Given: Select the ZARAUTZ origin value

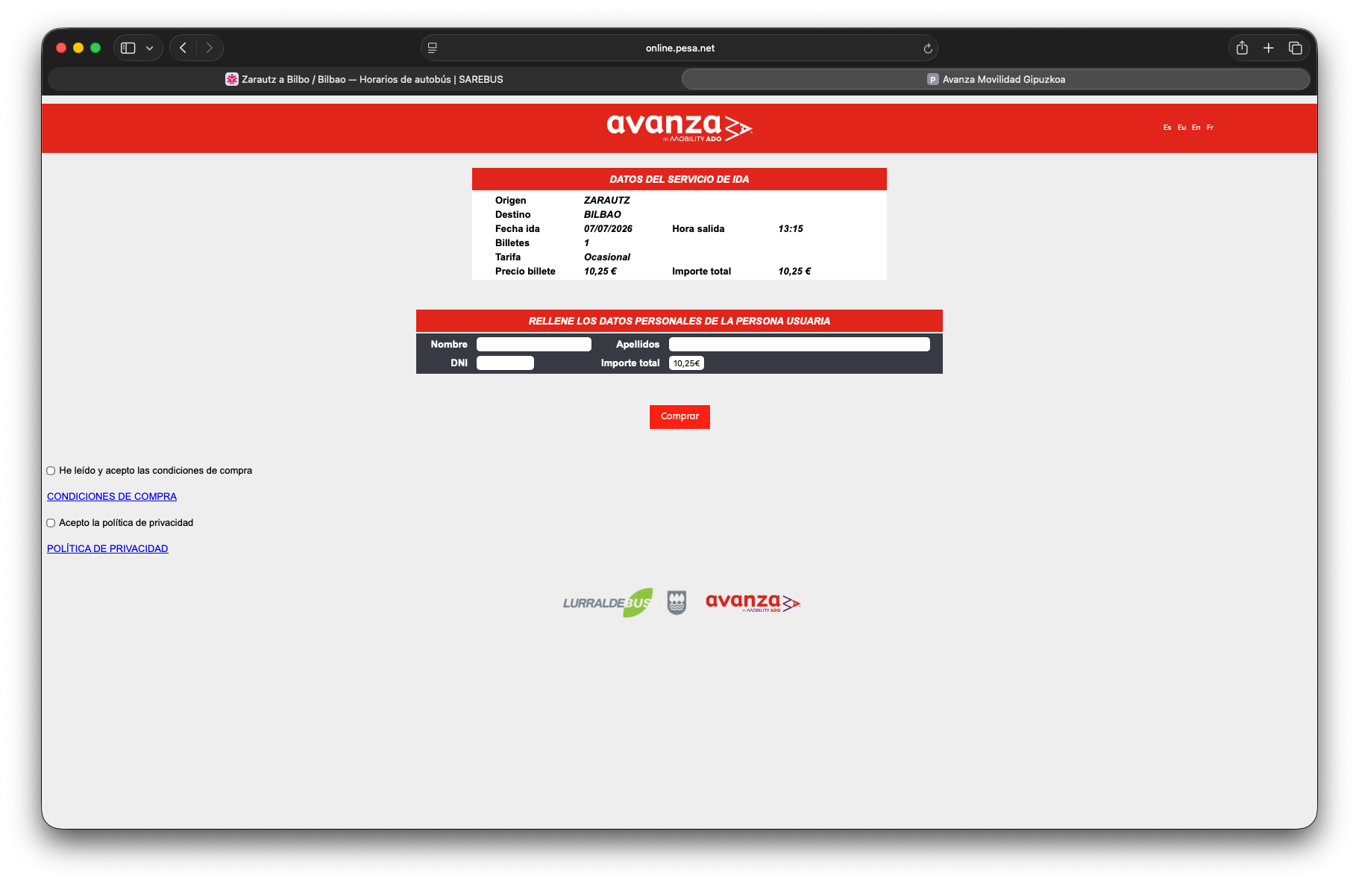Looking at the screenshot, I should click(x=606, y=200).
